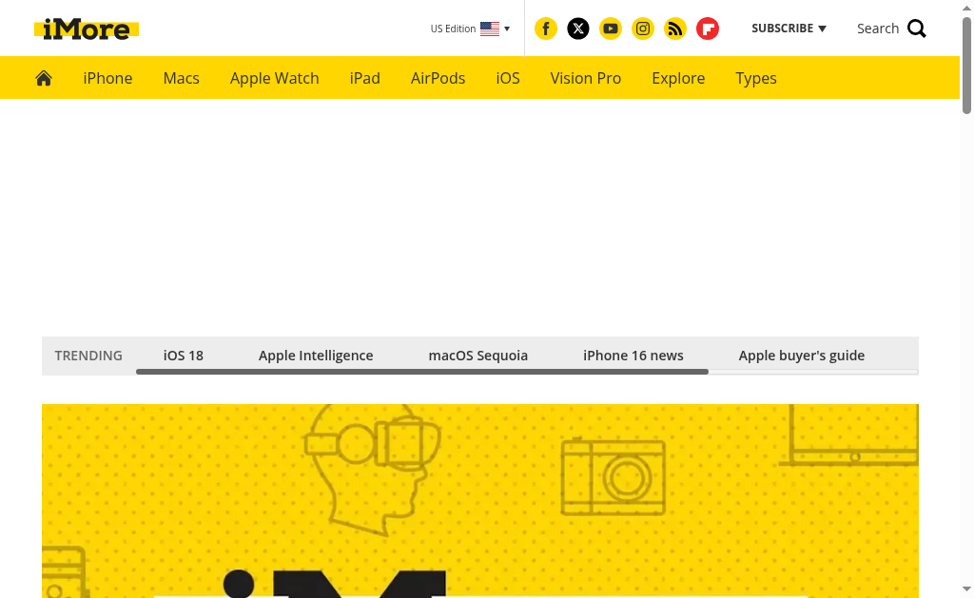This screenshot has height=598, width=974.
Task: Click the US Edition text label
Action: click(x=453, y=29)
